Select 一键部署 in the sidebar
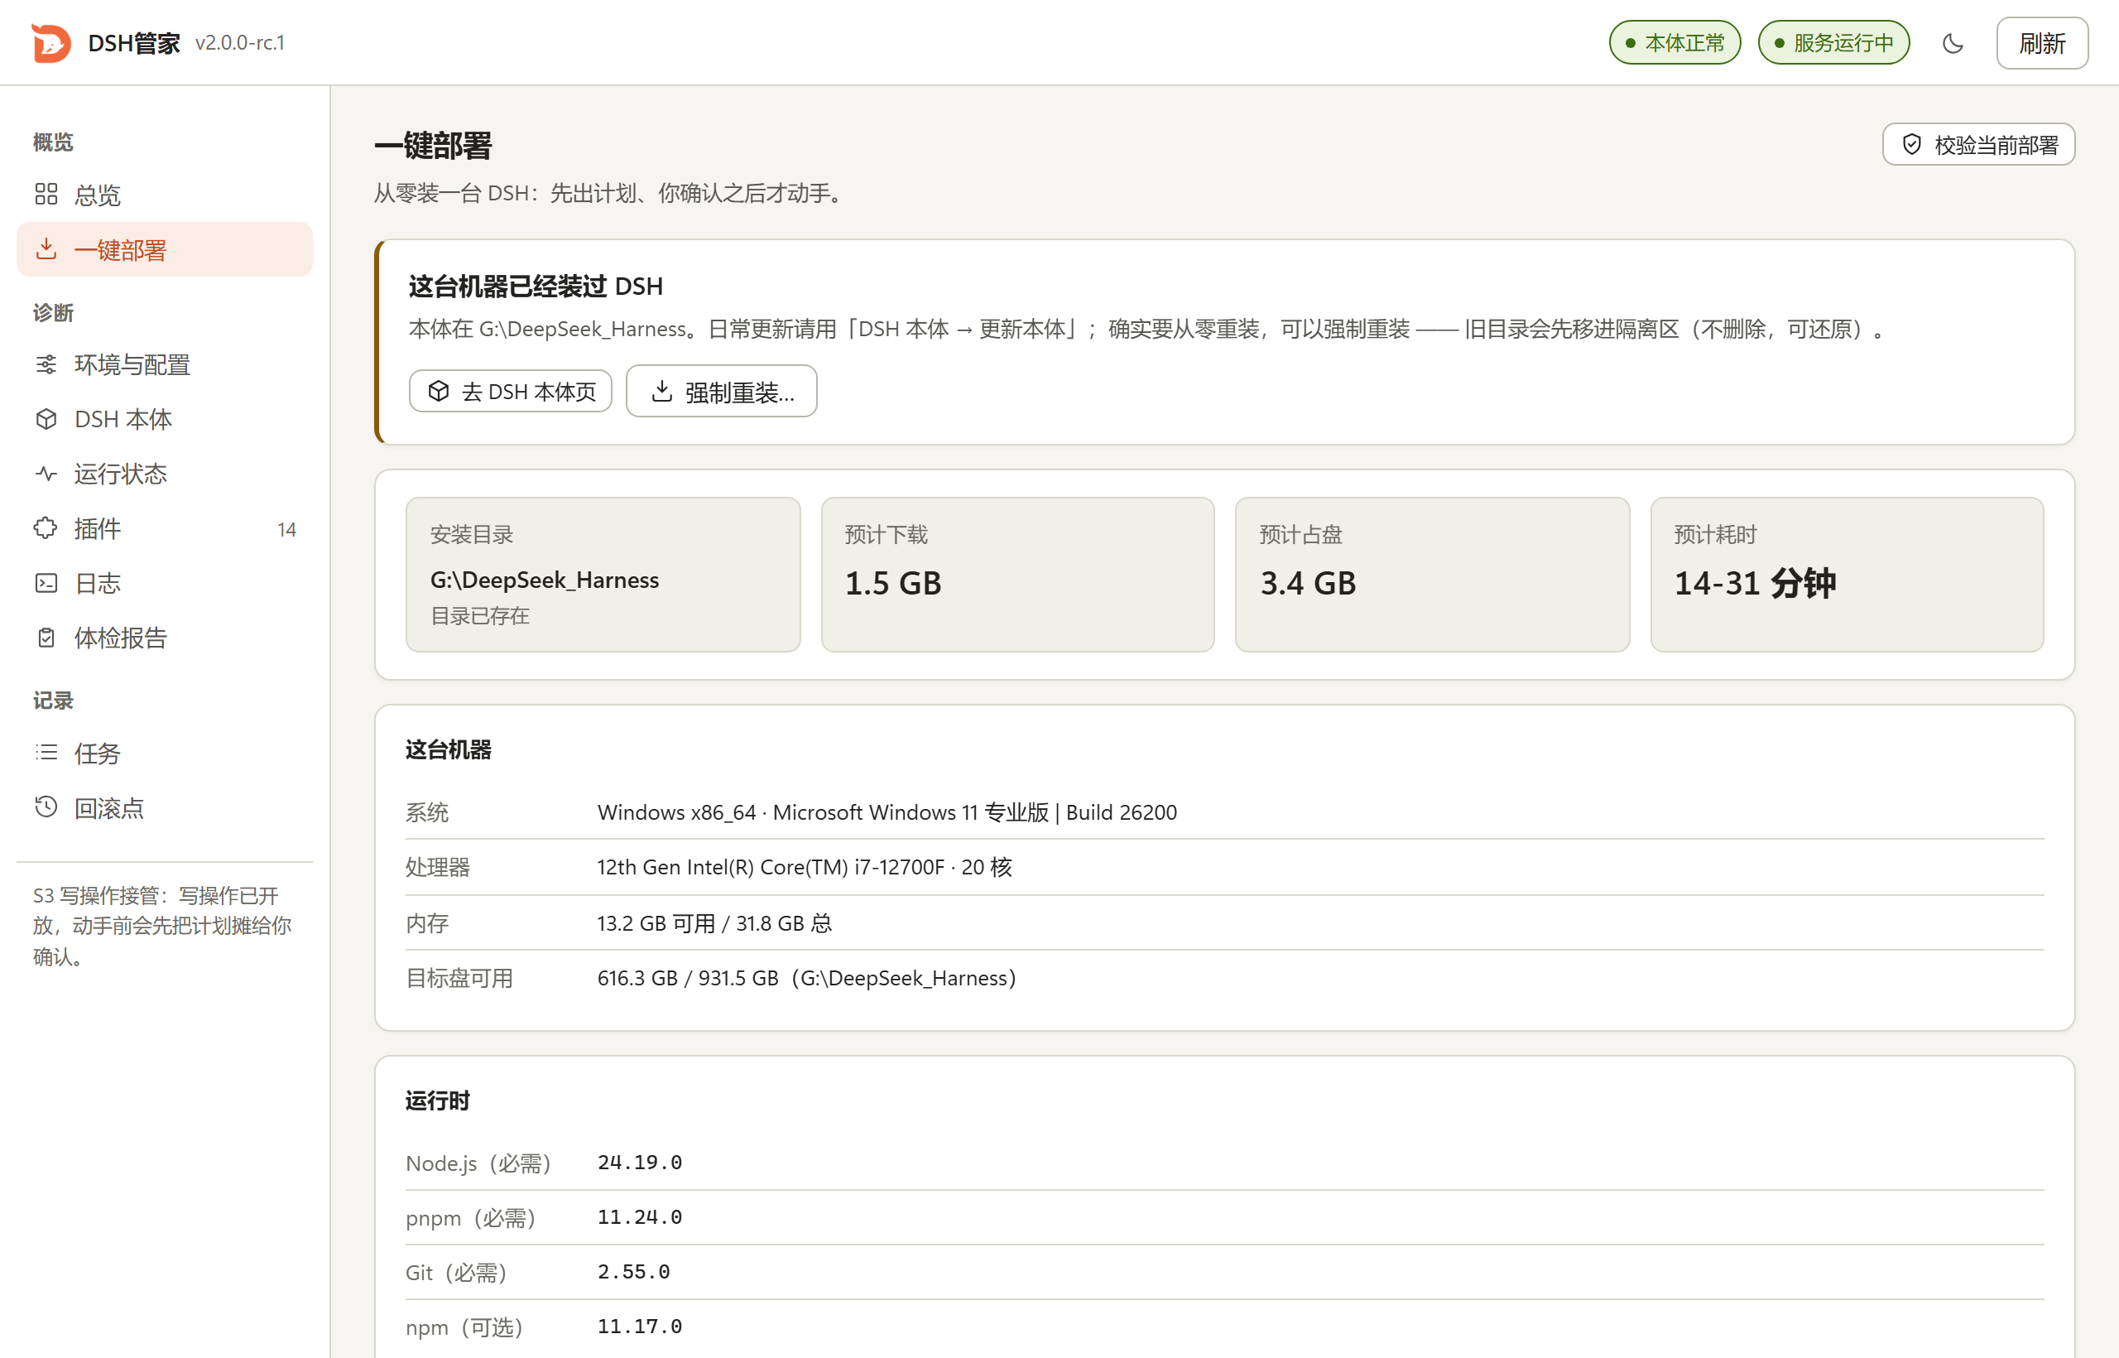 pyautogui.click(x=165, y=249)
